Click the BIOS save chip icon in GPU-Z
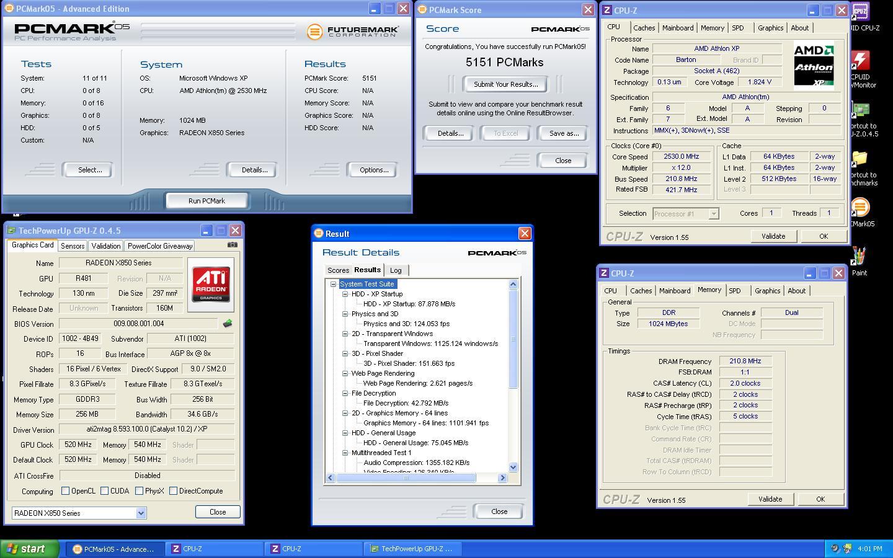893x558 pixels. pos(228,324)
